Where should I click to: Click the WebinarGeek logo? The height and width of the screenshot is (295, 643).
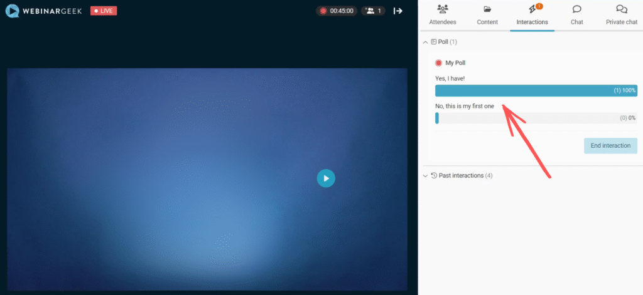pyautogui.click(x=45, y=11)
